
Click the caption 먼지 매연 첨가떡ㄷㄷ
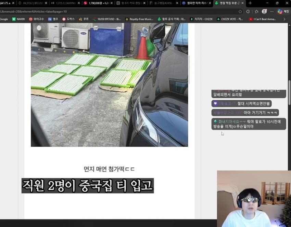(109, 169)
